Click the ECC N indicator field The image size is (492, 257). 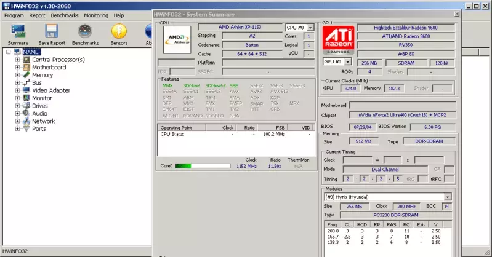[447, 206]
